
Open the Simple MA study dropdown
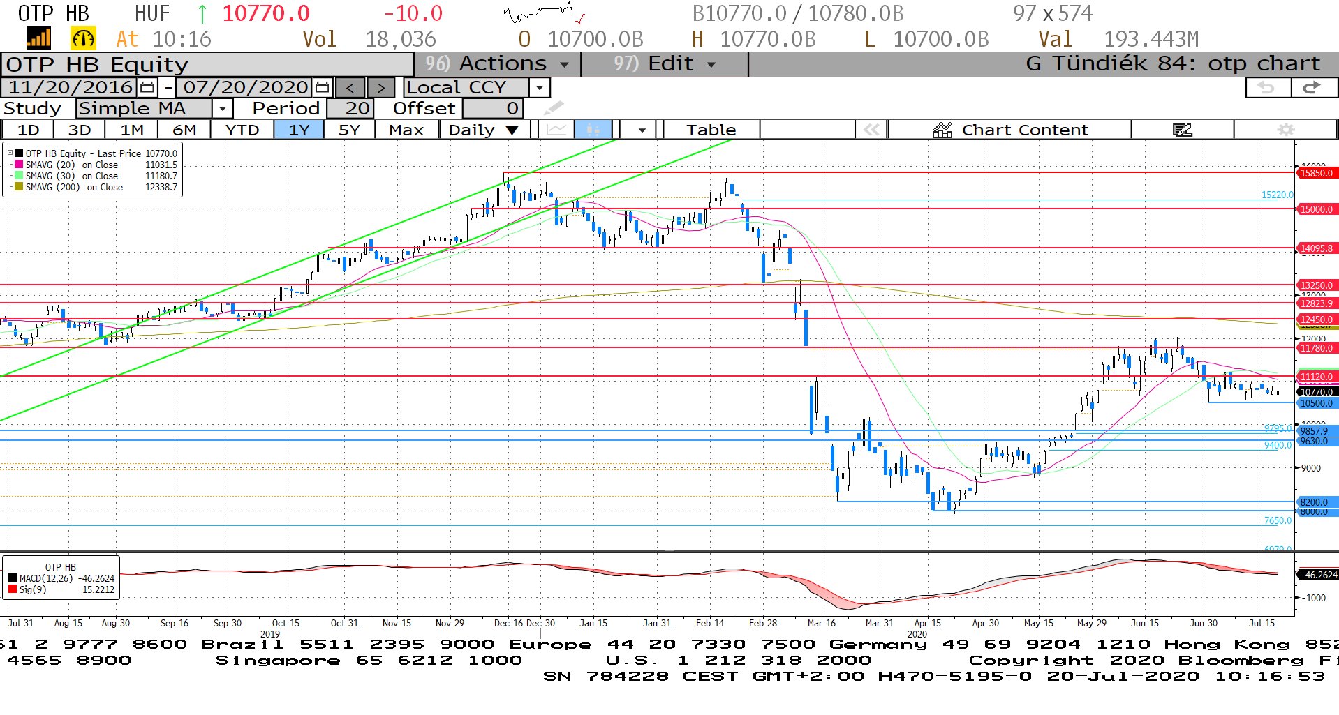[x=222, y=108]
